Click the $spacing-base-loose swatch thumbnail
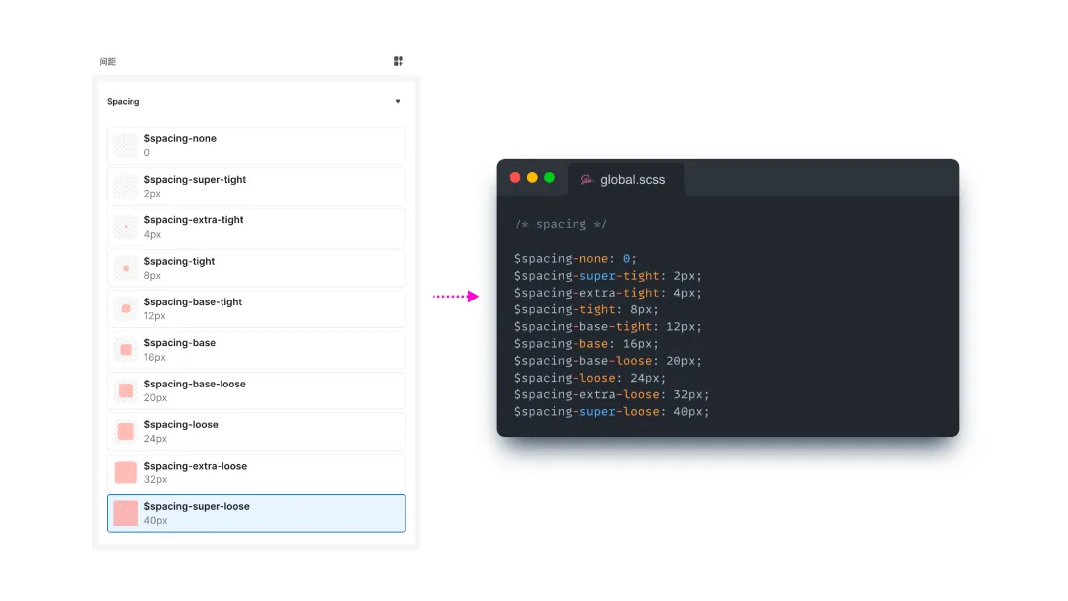Viewport: 1068px width, 601px height. (126, 390)
